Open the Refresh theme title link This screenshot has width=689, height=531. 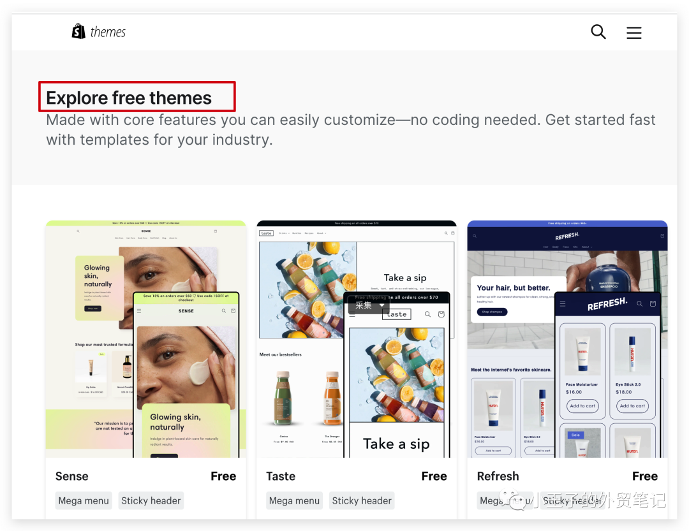click(x=498, y=476)
